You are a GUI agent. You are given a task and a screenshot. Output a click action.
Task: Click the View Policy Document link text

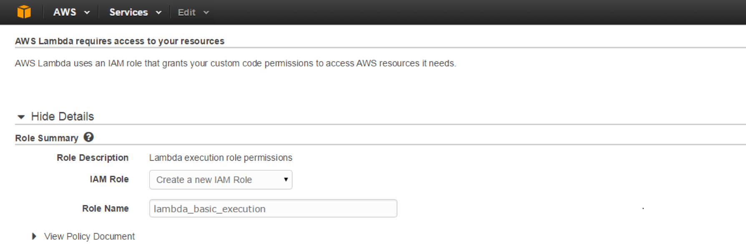coord(89,236)
